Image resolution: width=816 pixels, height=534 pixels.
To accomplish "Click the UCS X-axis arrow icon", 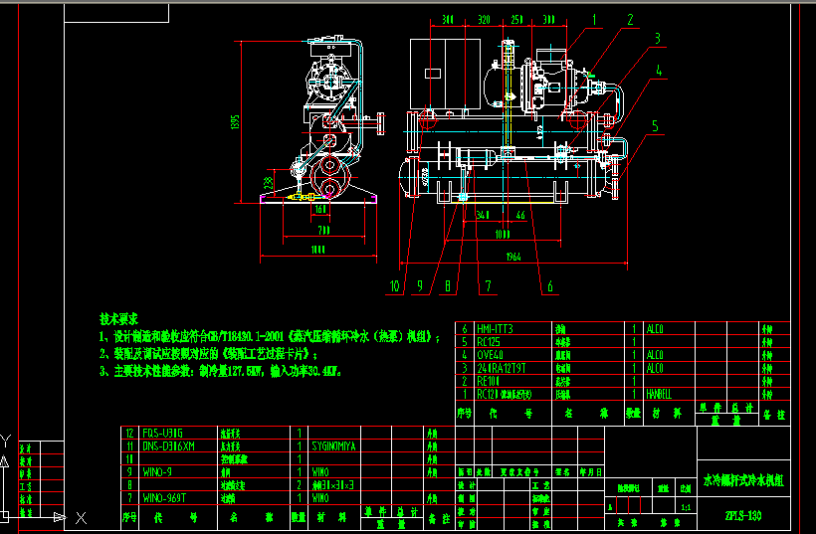I will pyautogui.click(x=61, y=517).
